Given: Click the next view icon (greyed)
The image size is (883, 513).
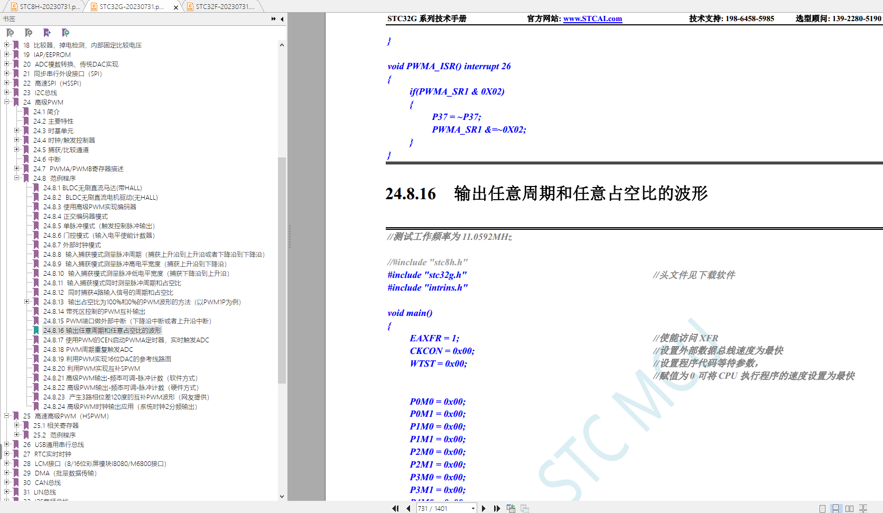Looking at the screenshot, I should pos(525,508).
